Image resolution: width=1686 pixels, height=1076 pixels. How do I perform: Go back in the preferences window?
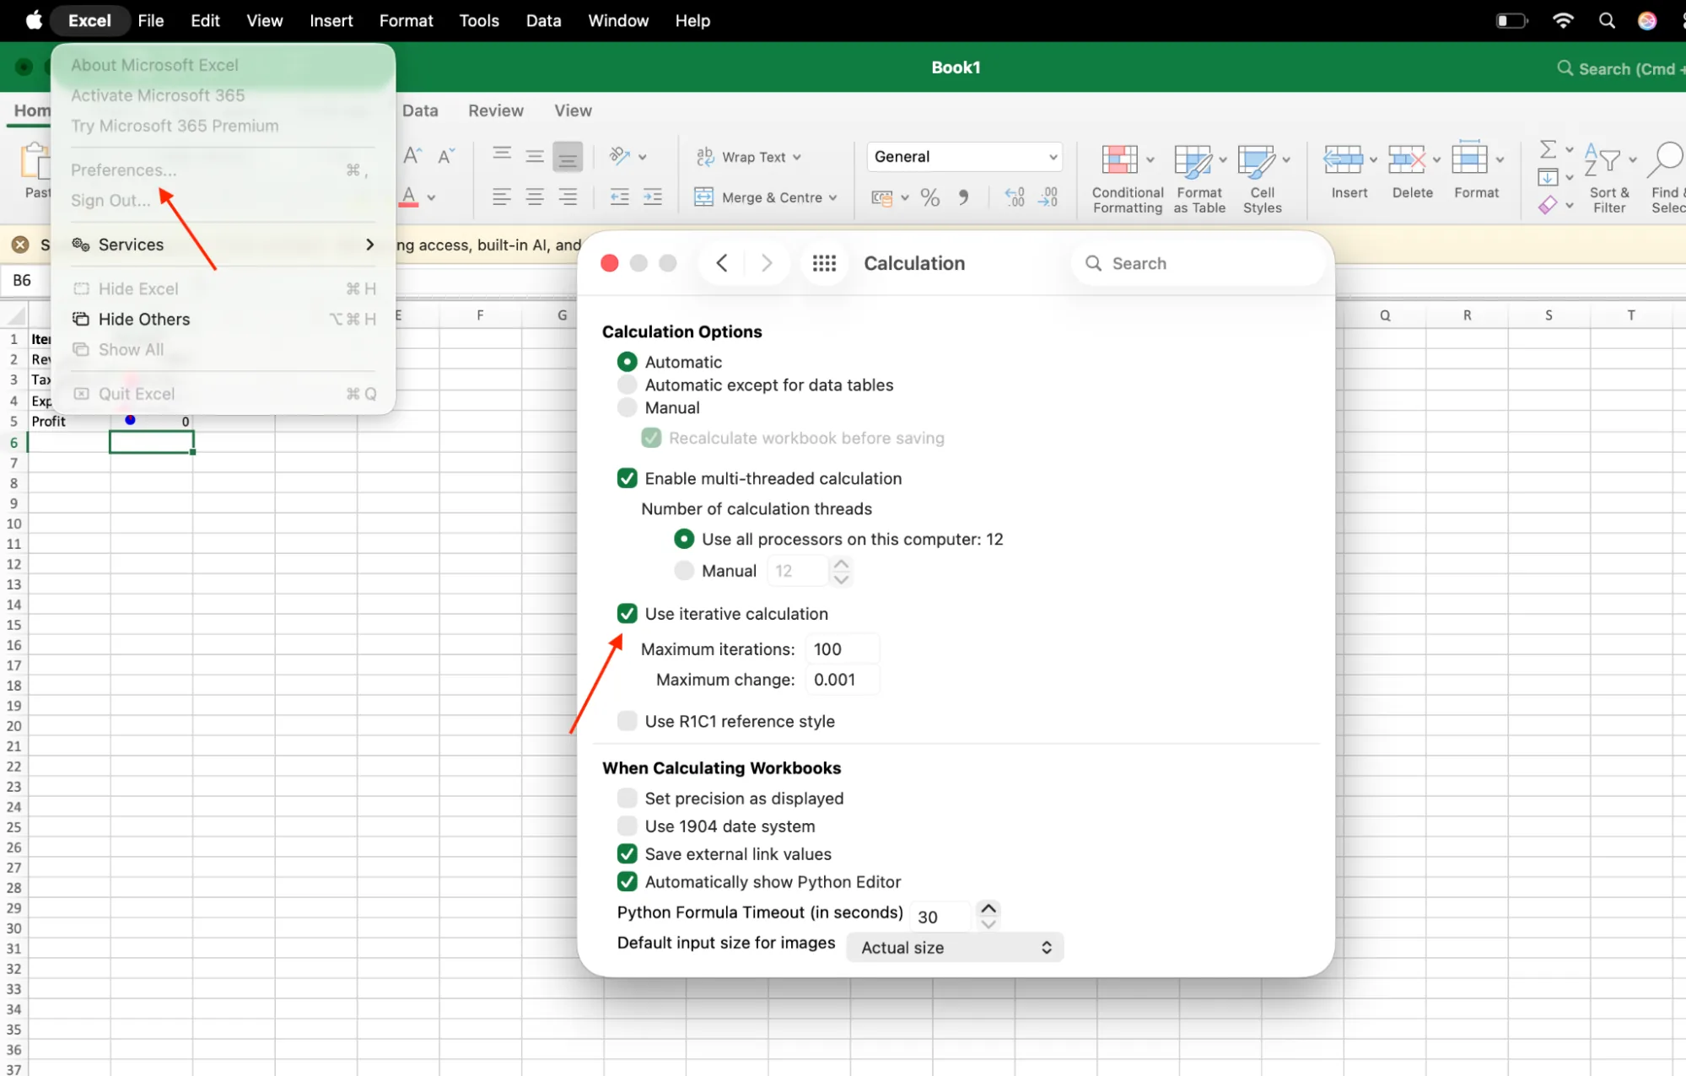(x=722, y=263)
